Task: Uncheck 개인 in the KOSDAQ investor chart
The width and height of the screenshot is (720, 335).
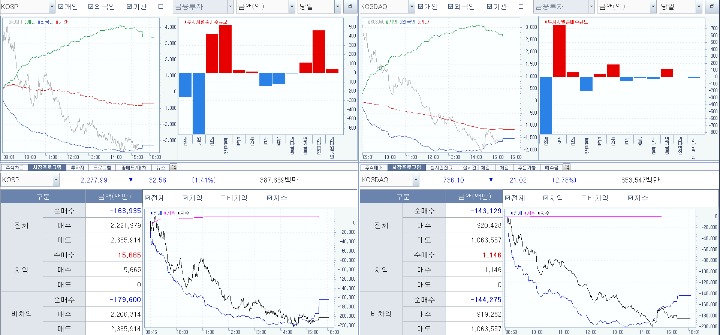Action: tap(421, 6)
